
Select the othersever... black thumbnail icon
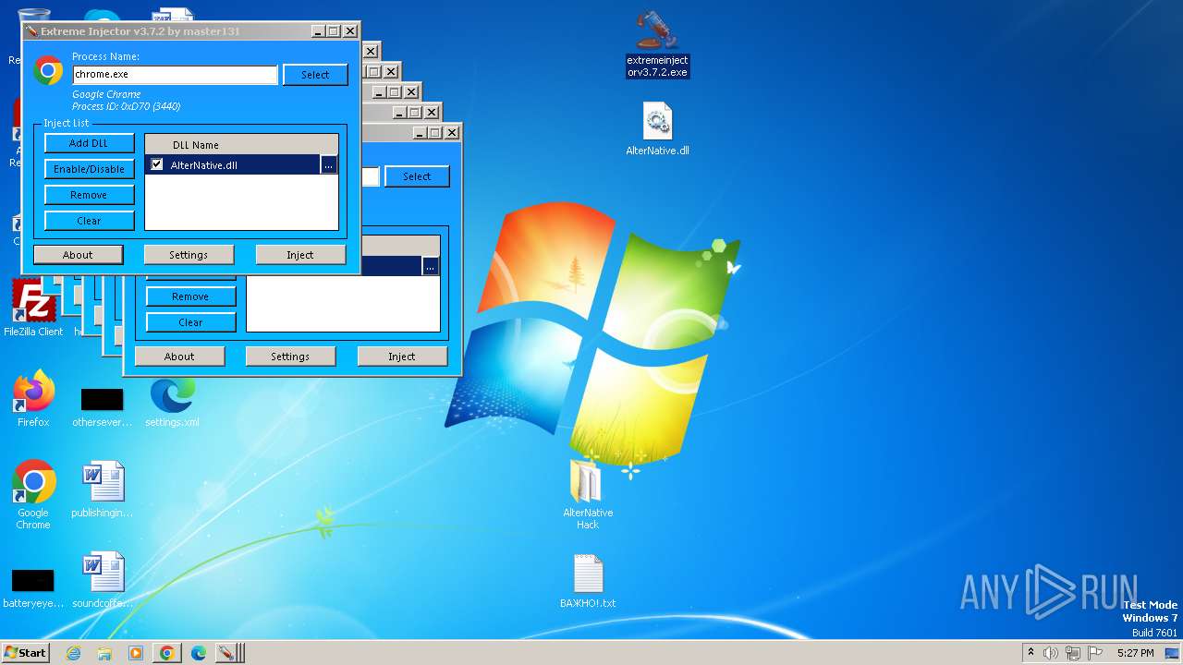[x=102, y=406]
